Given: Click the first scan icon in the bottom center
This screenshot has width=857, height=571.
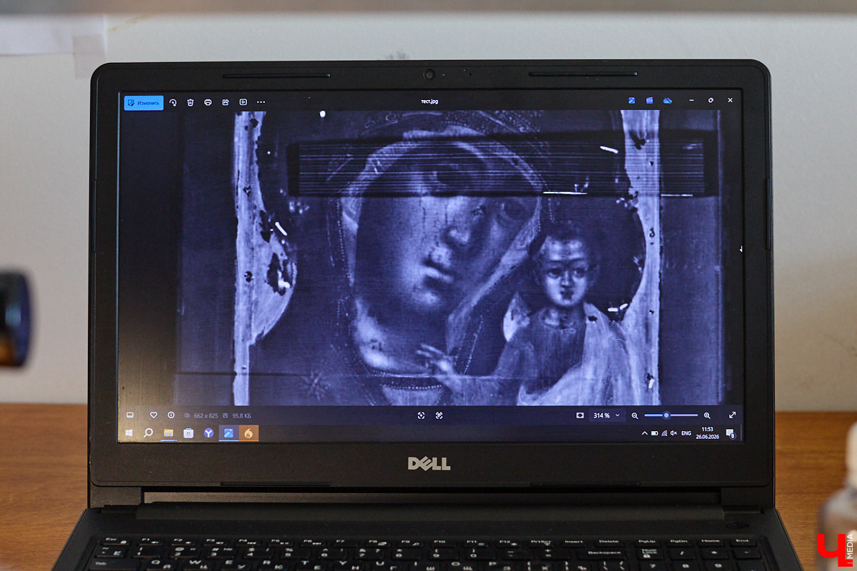Looking at the screenshot, I should click(x=421, y=415).
